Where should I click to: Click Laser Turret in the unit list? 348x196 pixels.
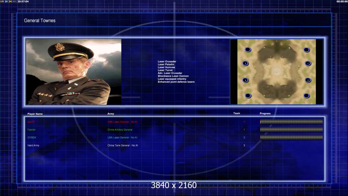click(165, 70)
